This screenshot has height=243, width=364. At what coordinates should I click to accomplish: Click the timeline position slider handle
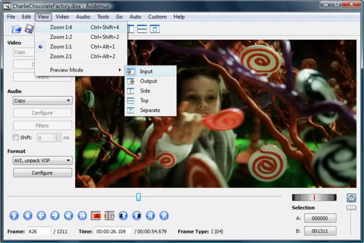click(138, 197)
